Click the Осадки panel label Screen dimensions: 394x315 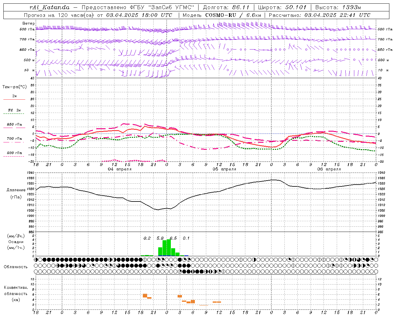(x=16, y=242)
